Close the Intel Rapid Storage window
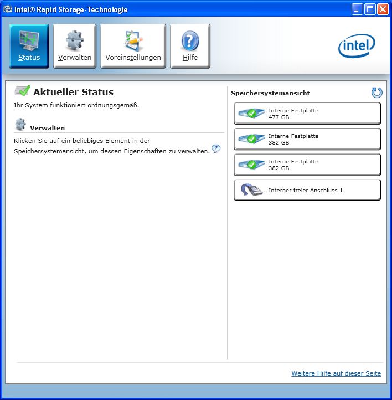The width and height of the screenshot is (392, 400). pyautogui.click(x=383, y=9)
